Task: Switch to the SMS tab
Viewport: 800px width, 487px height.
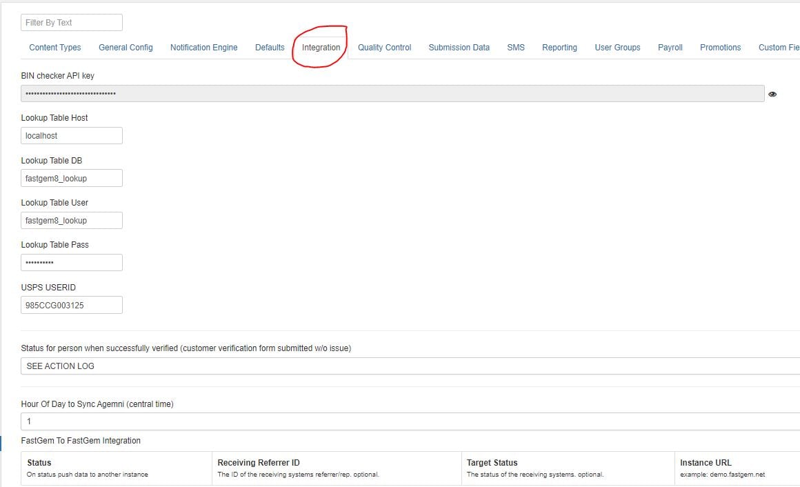Action: pos(516,48)
